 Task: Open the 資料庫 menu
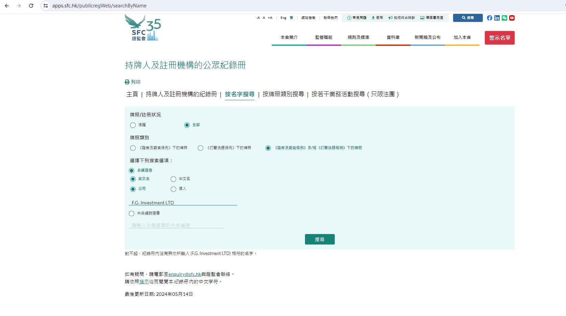click(393, 37)
